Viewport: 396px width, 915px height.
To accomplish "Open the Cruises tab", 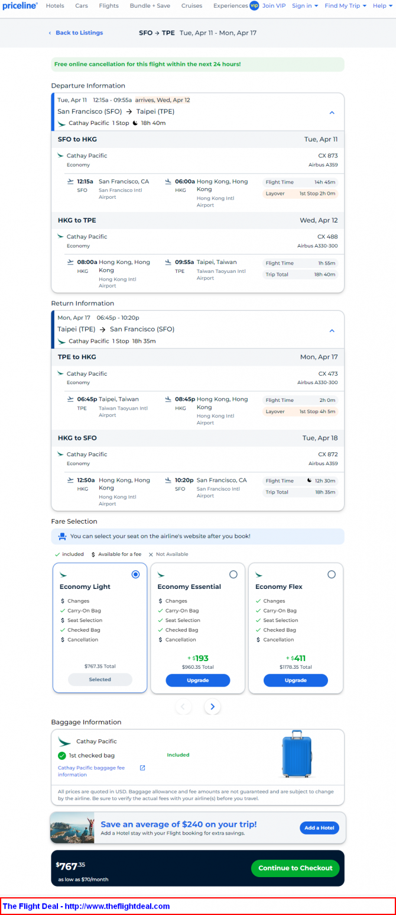I will tap(191, 5).
